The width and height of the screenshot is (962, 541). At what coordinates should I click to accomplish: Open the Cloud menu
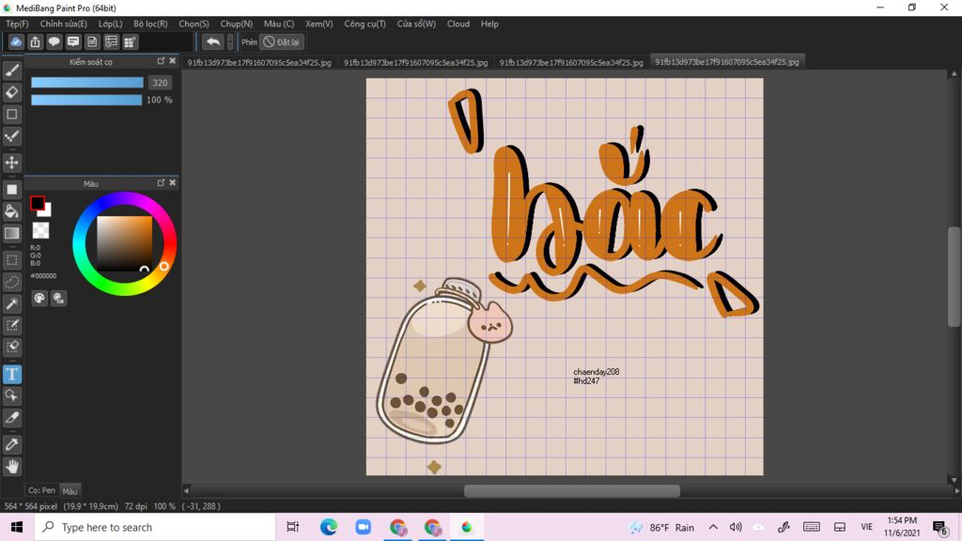(x=458, y=23)
